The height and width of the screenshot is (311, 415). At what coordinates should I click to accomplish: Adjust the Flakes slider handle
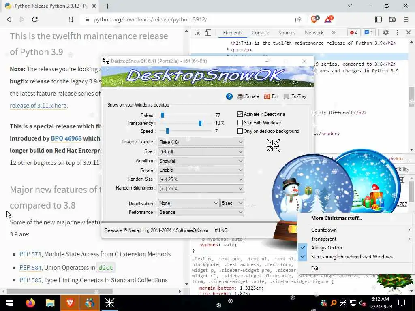coord(163,115)
